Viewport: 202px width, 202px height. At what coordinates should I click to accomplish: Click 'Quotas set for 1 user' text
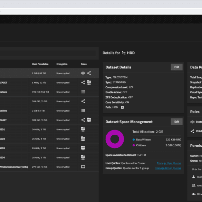click(x=133, y=163)
